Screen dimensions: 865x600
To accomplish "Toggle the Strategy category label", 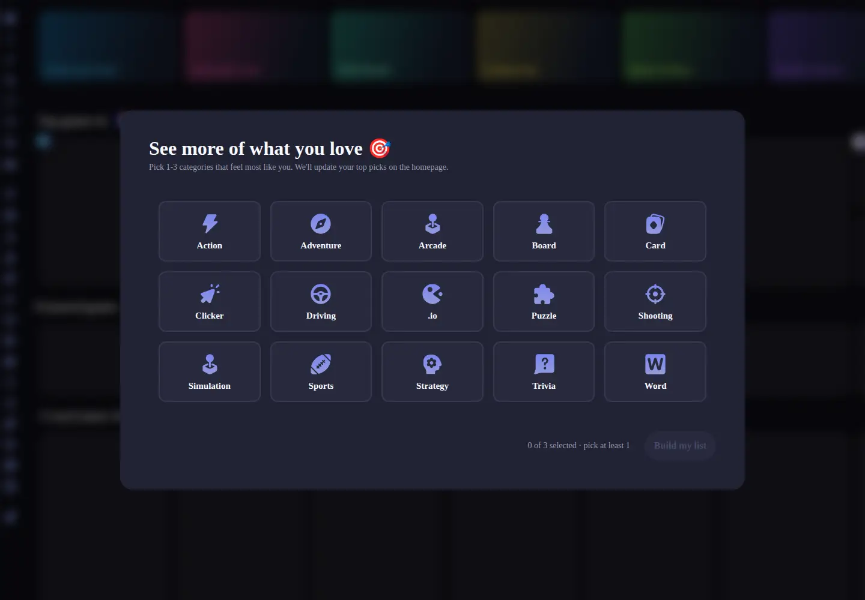I will click(x=432, y=386).
